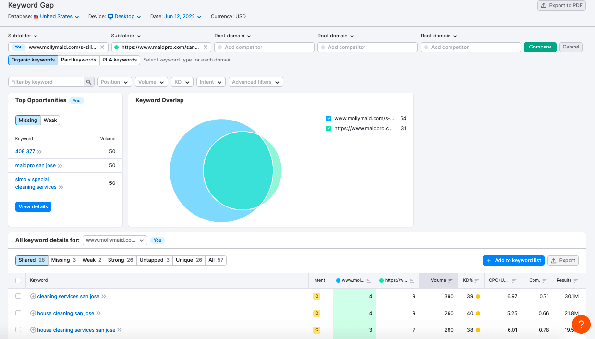Click the desktop device icon near Device label
The image size is (595, 339).
coord(111,16)
